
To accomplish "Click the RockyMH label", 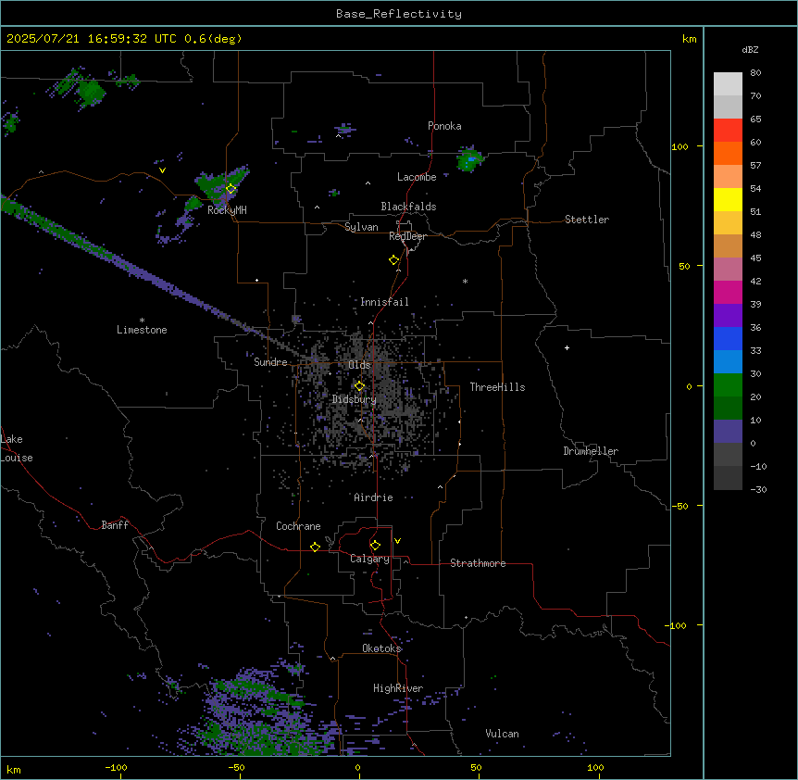I will (x=227, y=210).
